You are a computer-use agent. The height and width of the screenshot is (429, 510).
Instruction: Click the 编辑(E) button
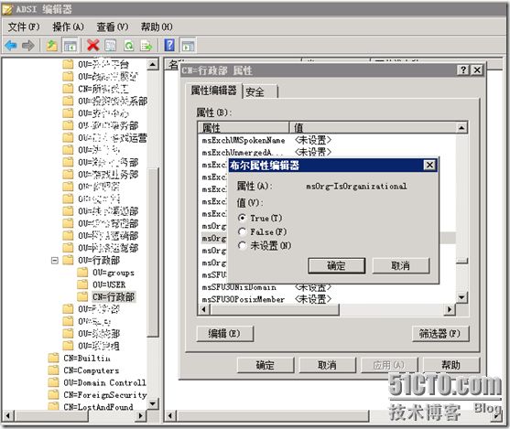[x=224, y=334]
